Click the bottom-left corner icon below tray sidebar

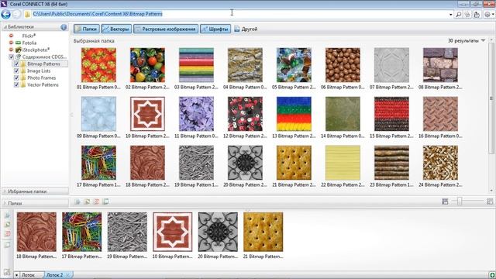tap(7, 272)
